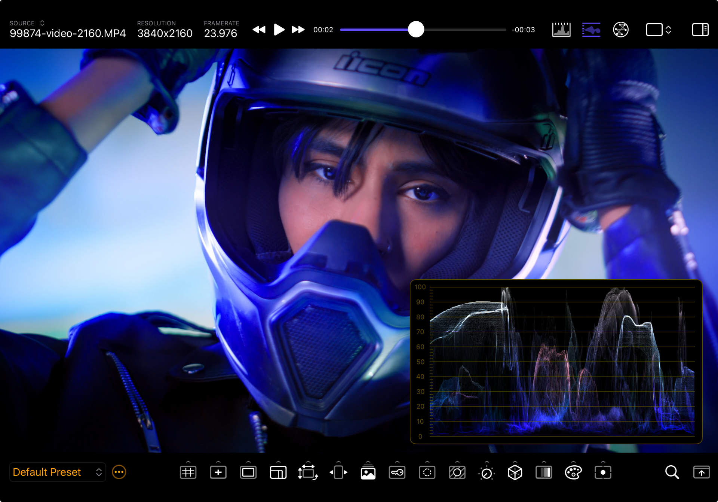This screenshot has height=502, width=718.
Task: Open the preset more options button
Action: [119, 472]
